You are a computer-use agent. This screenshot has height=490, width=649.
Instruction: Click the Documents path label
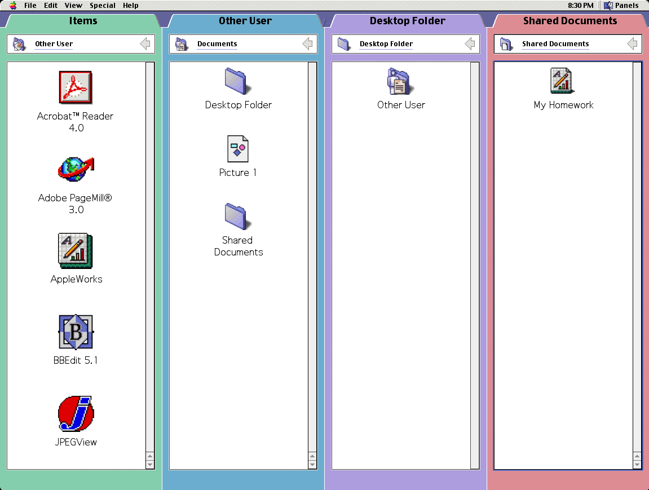pos(217,44)
